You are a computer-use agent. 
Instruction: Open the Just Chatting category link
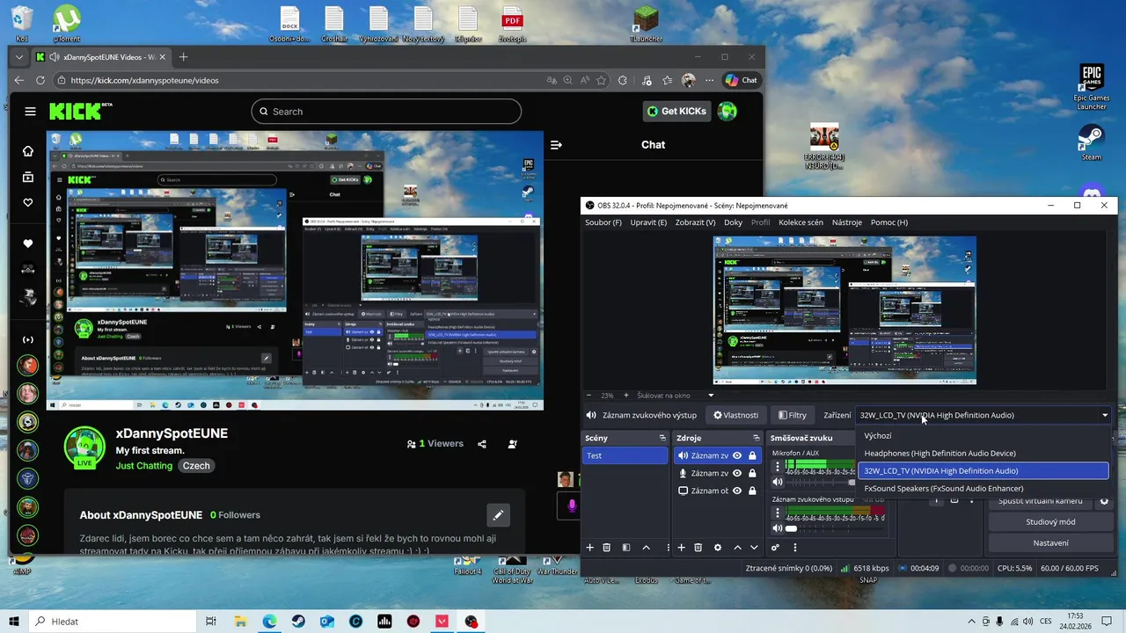(144, 466)
